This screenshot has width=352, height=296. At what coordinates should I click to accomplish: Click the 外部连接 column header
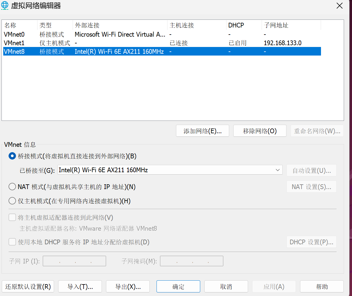120,25
